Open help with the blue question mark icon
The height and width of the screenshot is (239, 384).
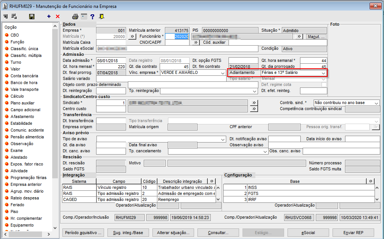pyautogui.click(x=92, y=16)
